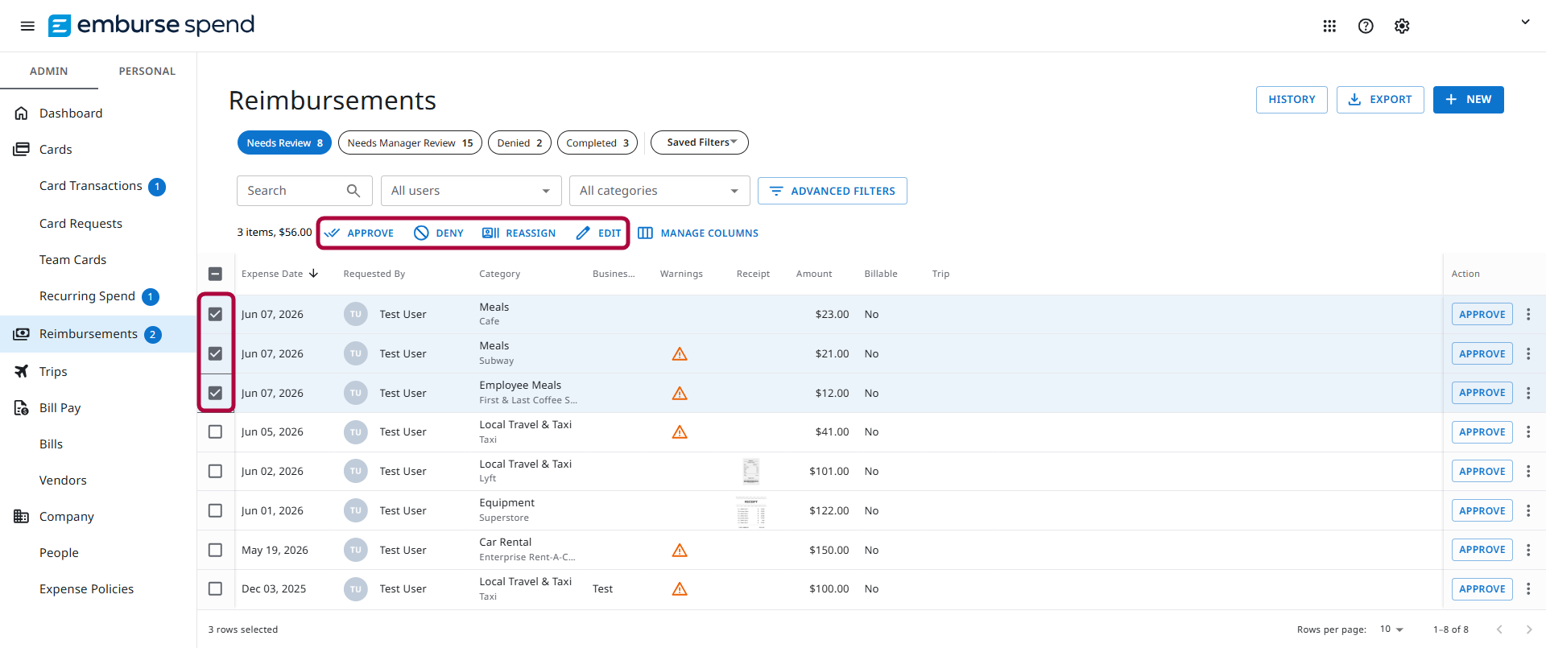Click warning icon on Car Rental row
The width and height of the screenshot is (1546, 648).
[680, 550]
